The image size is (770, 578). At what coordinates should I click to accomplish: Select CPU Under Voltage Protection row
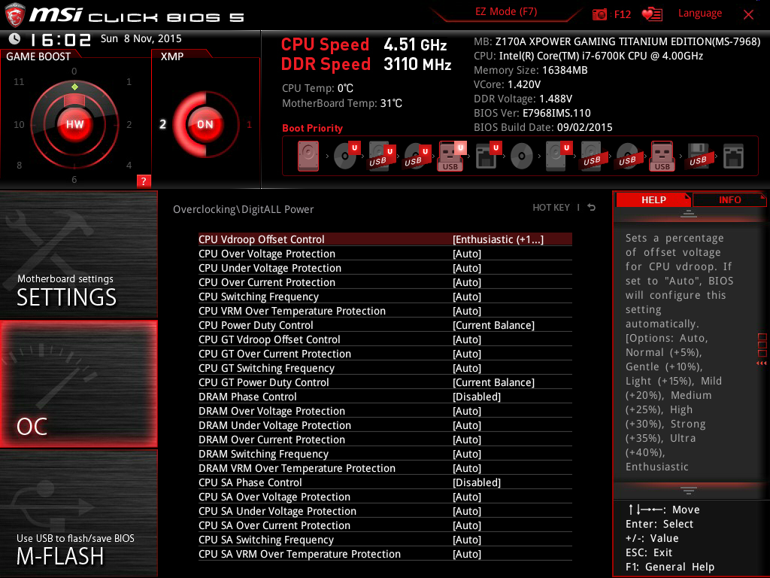click(x=385, y=268)
